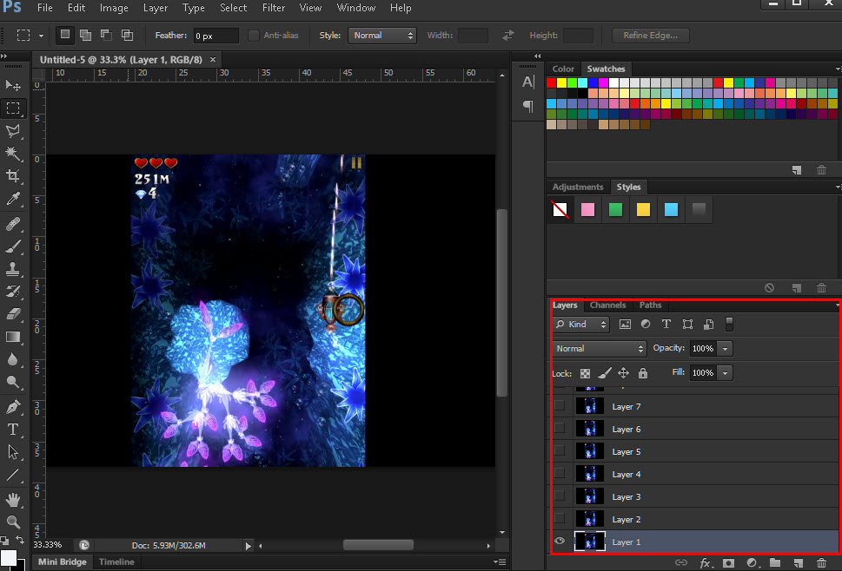Toggle visibility of Layer 1
842x571 pixels.
point(560,541)
